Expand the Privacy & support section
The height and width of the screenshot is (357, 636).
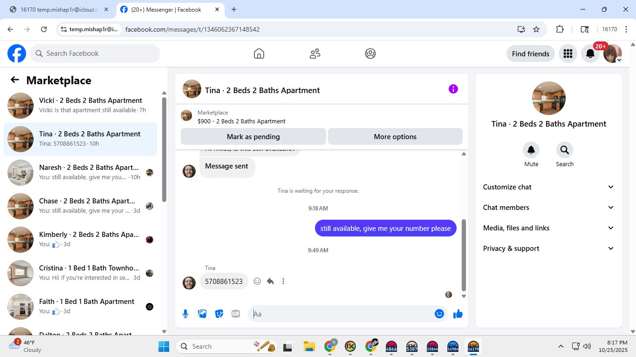(549, 249)
